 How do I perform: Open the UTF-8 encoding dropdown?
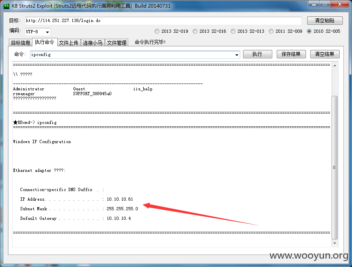(x=38, y=32)
